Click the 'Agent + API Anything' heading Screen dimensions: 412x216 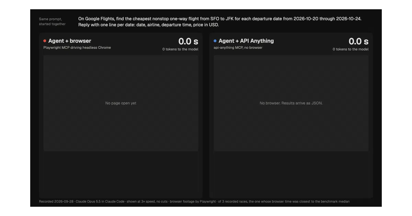click(x=246, y=41)
